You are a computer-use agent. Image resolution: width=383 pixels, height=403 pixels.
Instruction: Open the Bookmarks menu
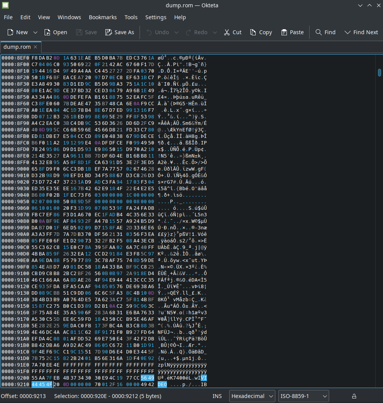point(103,17)
